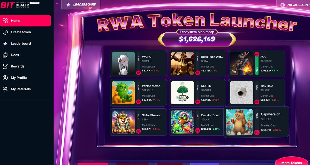Click the More Tokens button
The height and width of the screenshot is (165, 310).
291,162
